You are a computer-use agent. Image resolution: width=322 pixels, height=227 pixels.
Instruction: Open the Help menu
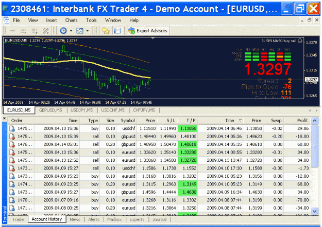click(134, 20)
